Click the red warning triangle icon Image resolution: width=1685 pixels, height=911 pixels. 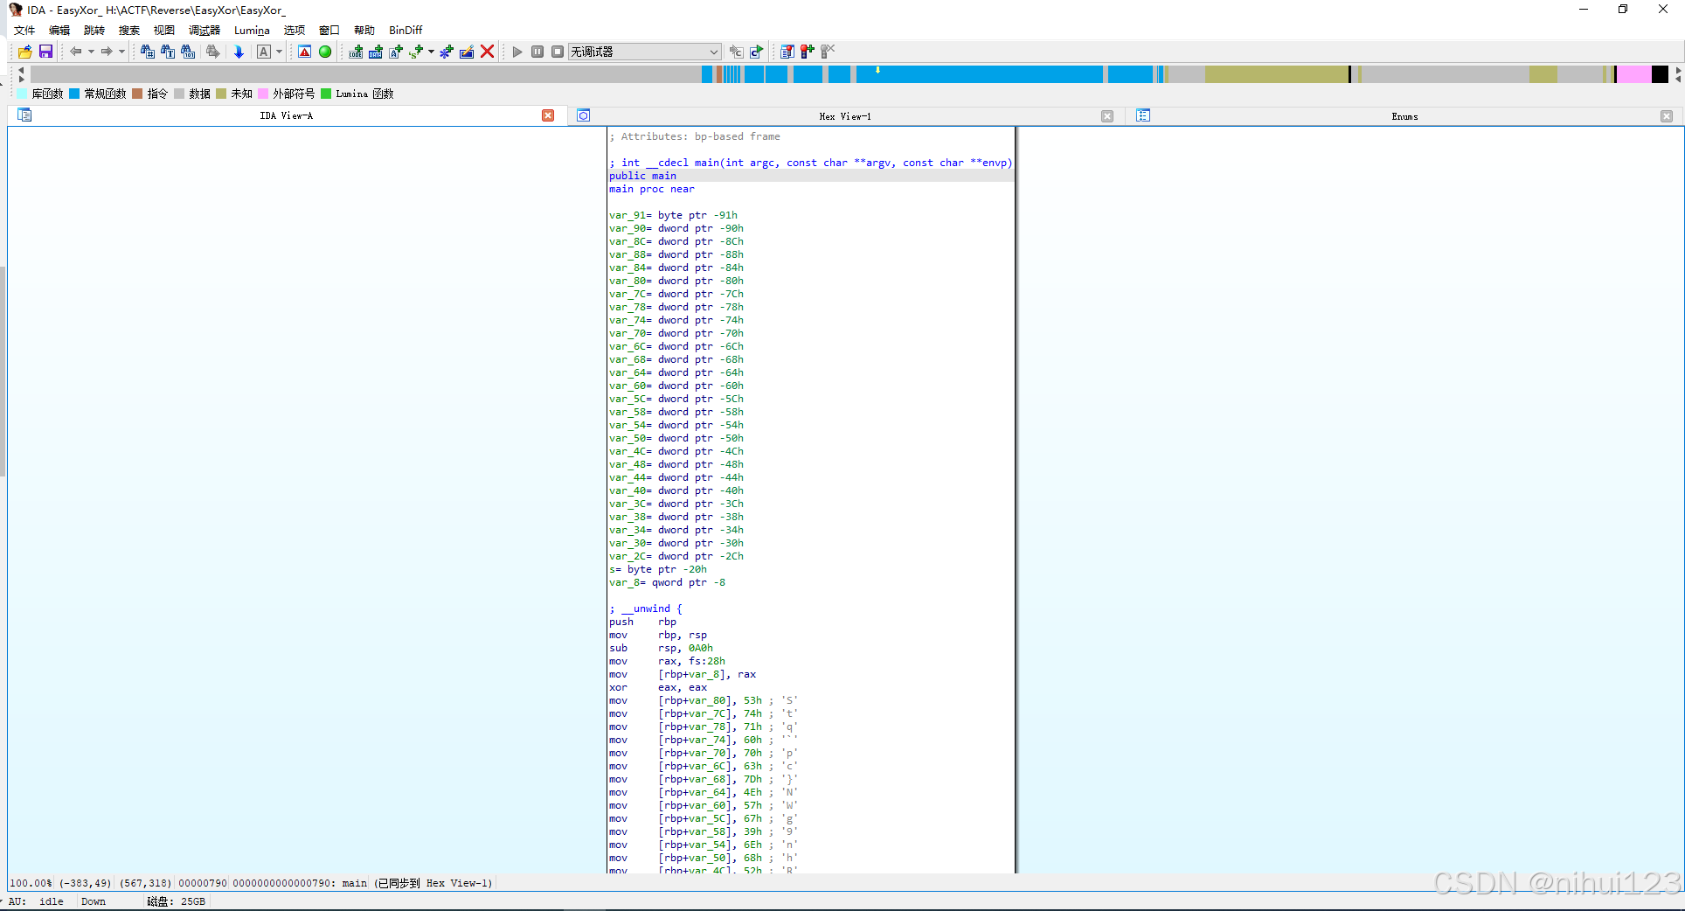pos(304,52)
